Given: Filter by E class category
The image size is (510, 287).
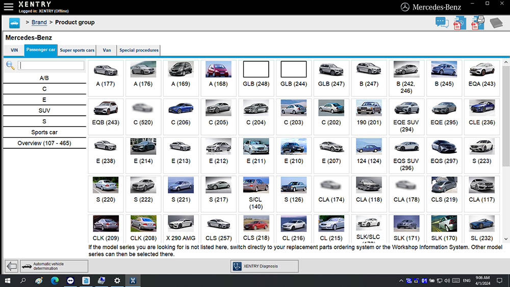Looking at the screenshot, I should click(44, 100).
